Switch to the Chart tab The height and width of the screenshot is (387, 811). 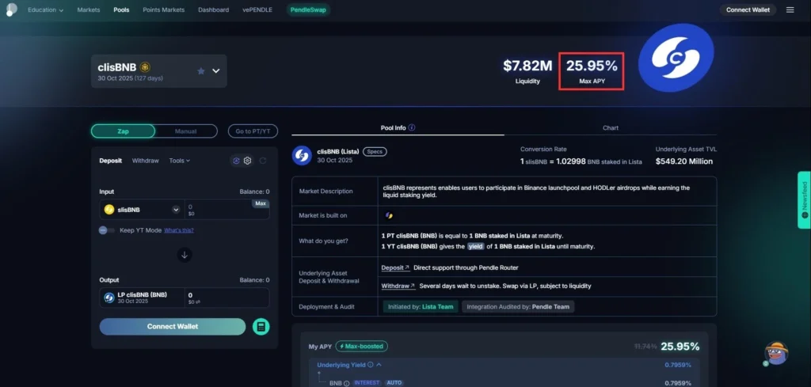[x=611, y=127]
